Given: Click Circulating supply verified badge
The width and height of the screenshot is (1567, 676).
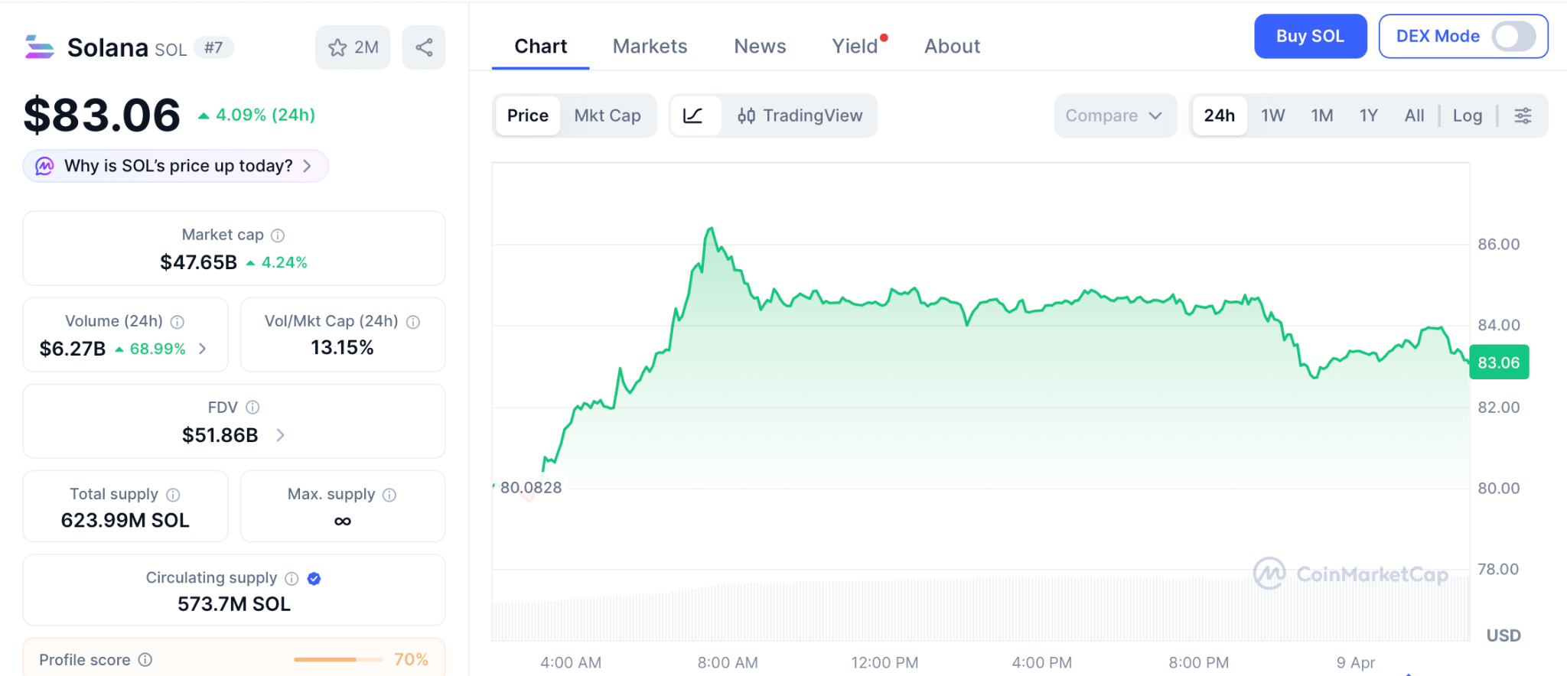Looking at the screenshot, I should pyautogui.click(x=314, y=579).
